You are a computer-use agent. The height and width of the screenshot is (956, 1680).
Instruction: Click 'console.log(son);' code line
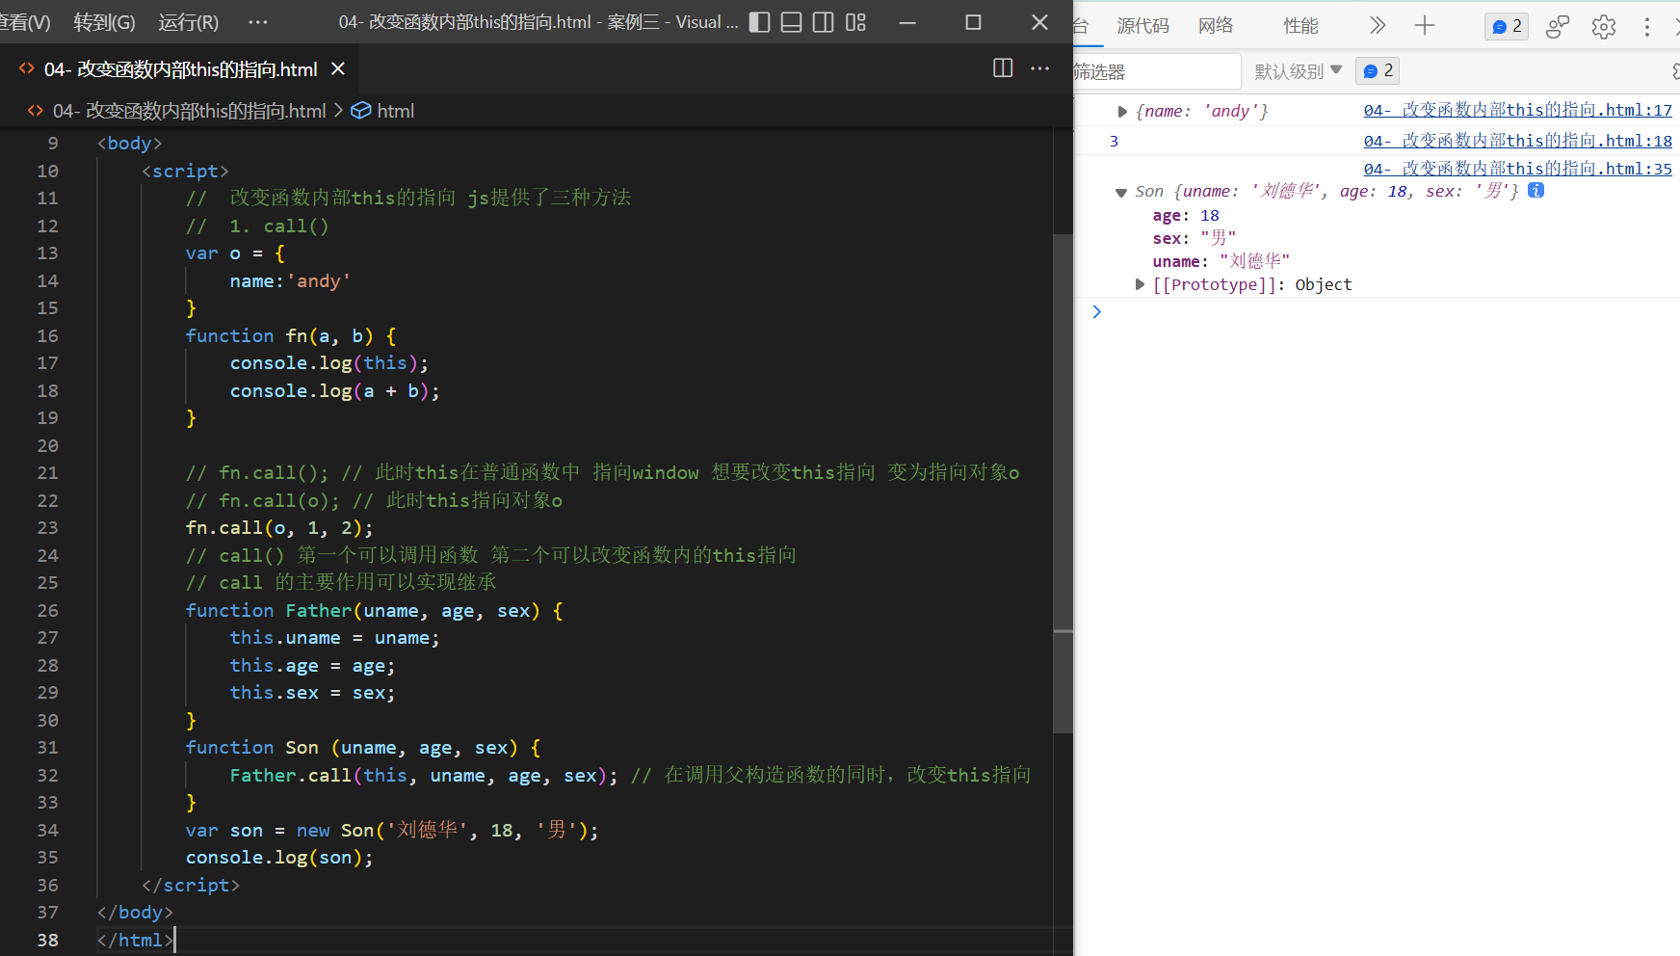279,857
